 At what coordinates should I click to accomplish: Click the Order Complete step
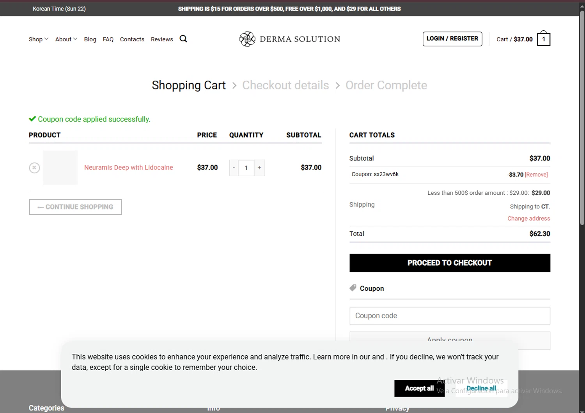tap(386, 85)
